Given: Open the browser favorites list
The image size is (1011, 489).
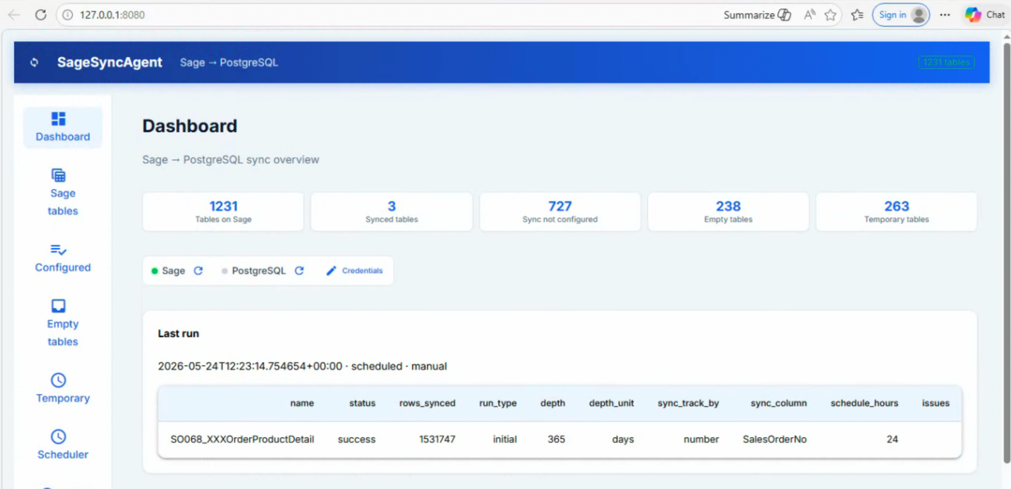Looking at the screenshot, I should pos(857,15).
